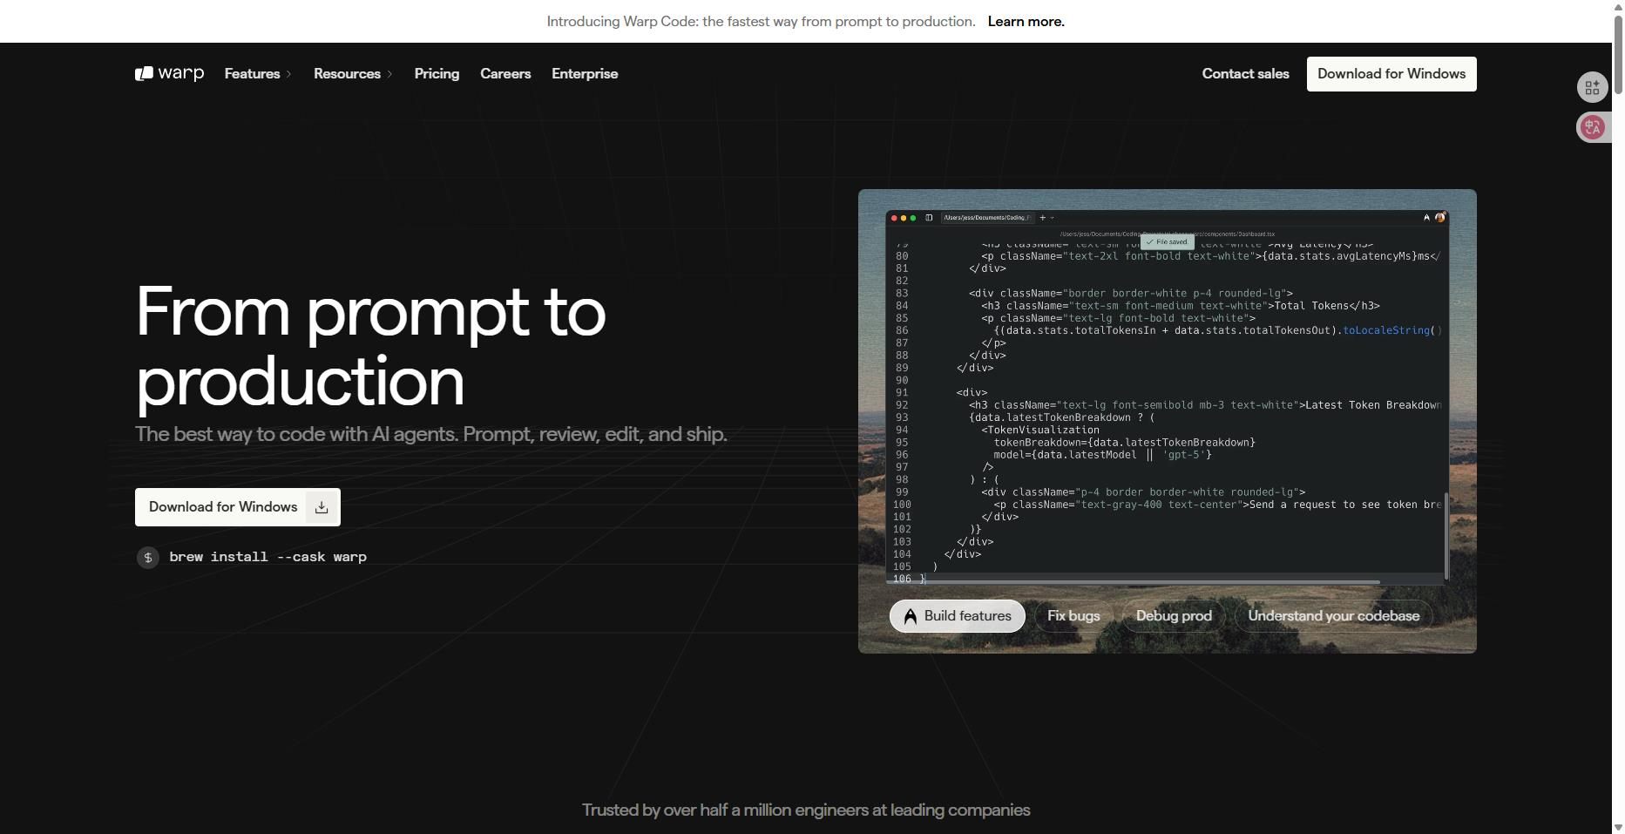Click the download arrow icon in hero button
This screenshot has height=834, width=1625.
click(x=322, y=507)
